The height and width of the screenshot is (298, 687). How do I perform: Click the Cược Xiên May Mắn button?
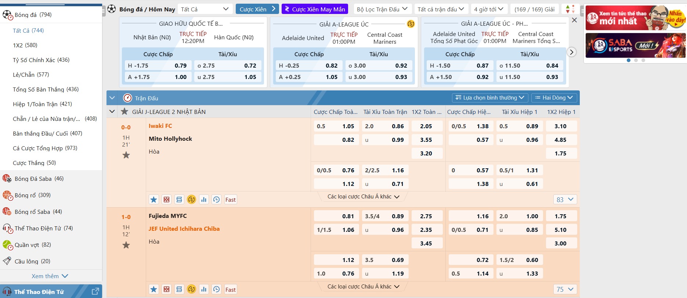click(x=315, y=9)
